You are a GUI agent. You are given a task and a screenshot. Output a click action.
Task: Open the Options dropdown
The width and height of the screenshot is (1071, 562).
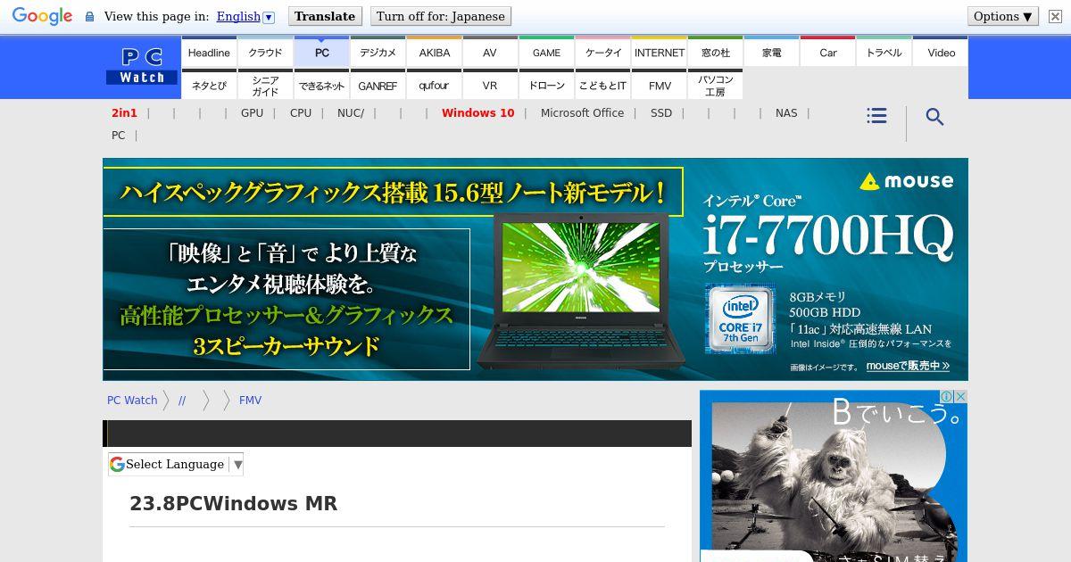click(1003, 16)
